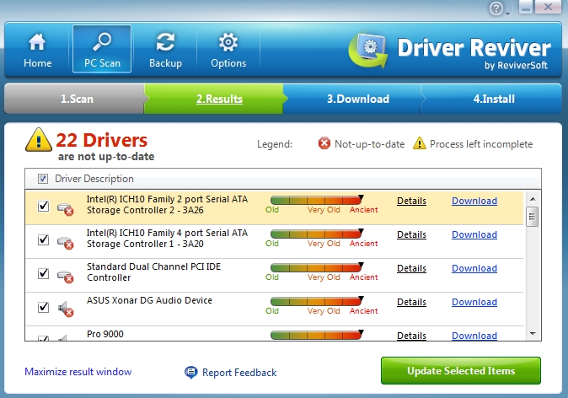
Task: Open Details for Standard Dual Channel PCI IDE
Action: (411, 268)
